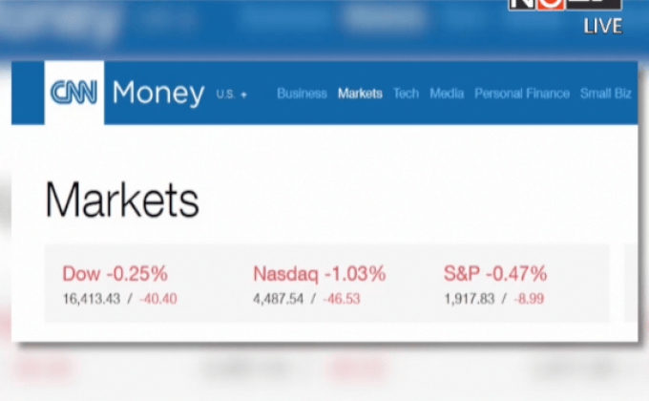Open the Small Biz section
This screenshot has width=649, height=401.
(605, 94)
